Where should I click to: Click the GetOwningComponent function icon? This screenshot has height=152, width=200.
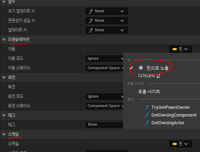tap(147, 115)
